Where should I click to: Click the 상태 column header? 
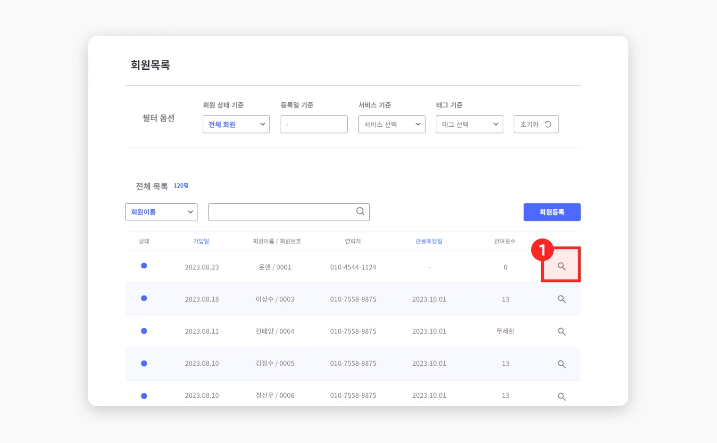pyautogui.click(x=144, y=241)
